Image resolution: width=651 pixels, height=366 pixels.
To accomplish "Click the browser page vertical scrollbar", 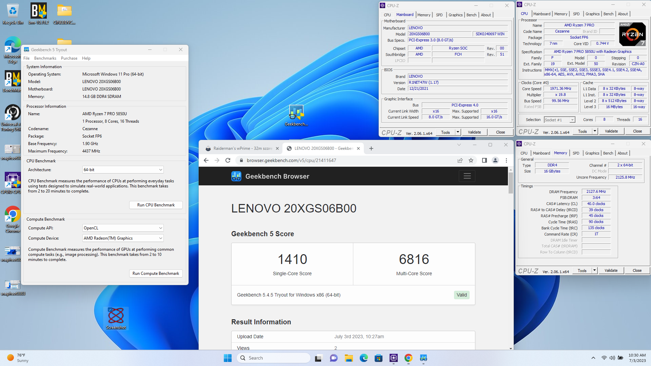I will point(511,183).
